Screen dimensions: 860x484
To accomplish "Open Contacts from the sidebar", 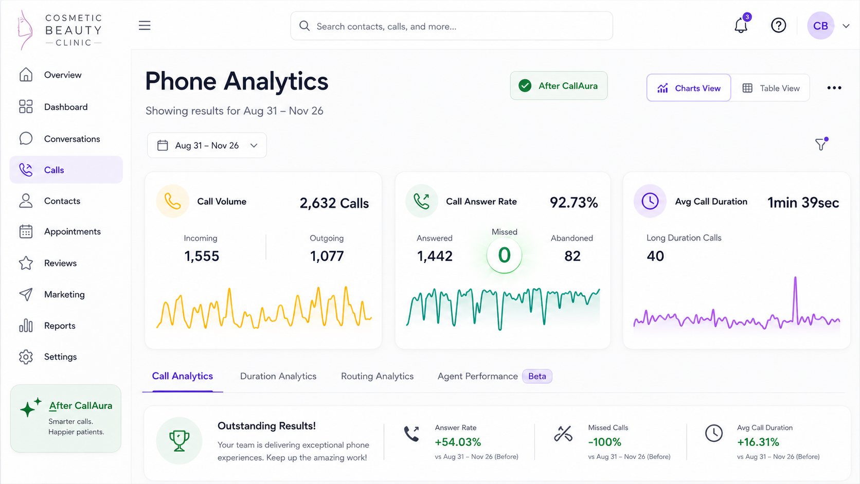I will [66, 201].
